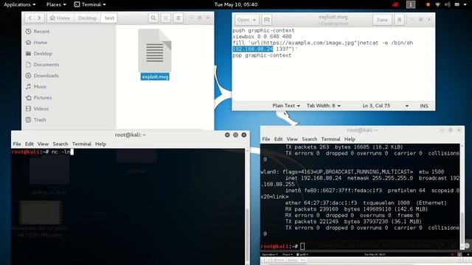The image size is (472, 265).
Task: Click the 'pop graphic-context' line in gedit
Action: (x=262, y=55)
